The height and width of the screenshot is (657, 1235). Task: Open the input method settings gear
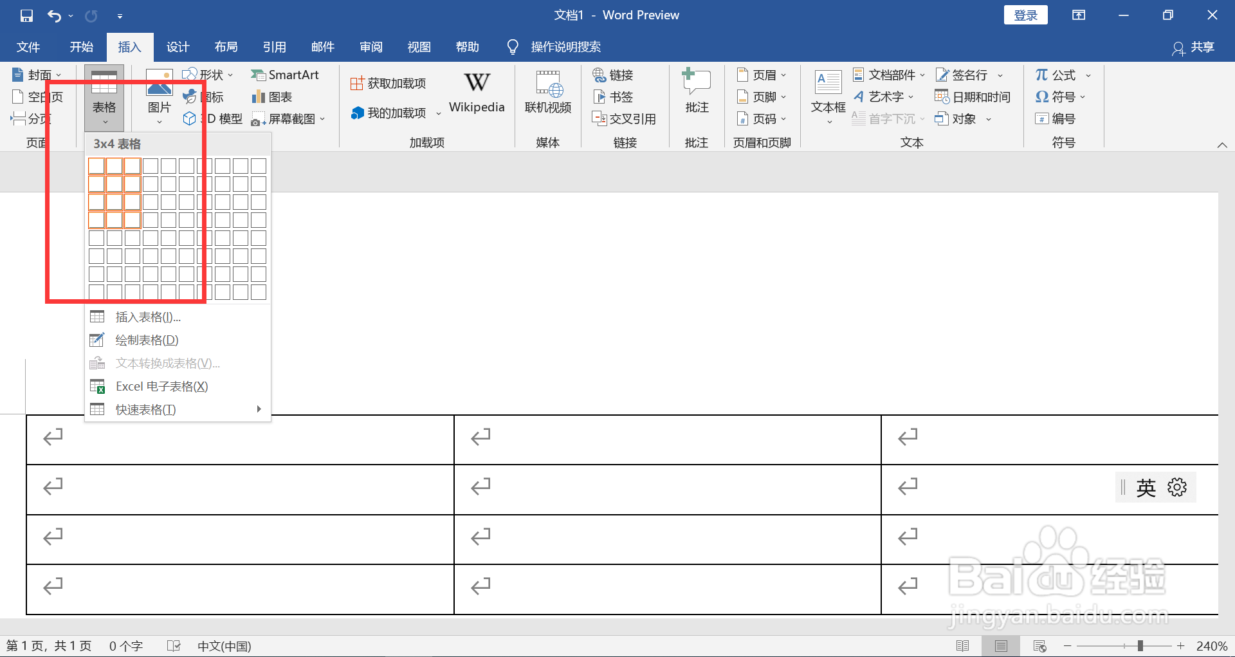tap(1177, 488)
